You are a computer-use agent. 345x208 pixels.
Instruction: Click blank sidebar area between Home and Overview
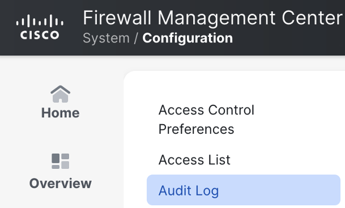(x=60, y=137)
